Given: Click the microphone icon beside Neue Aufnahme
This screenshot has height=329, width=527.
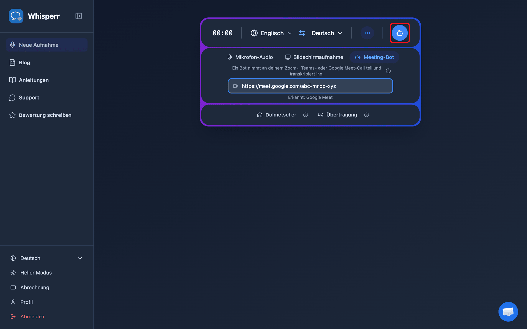Looking at the screenshot, I should [x=13, y=45].
